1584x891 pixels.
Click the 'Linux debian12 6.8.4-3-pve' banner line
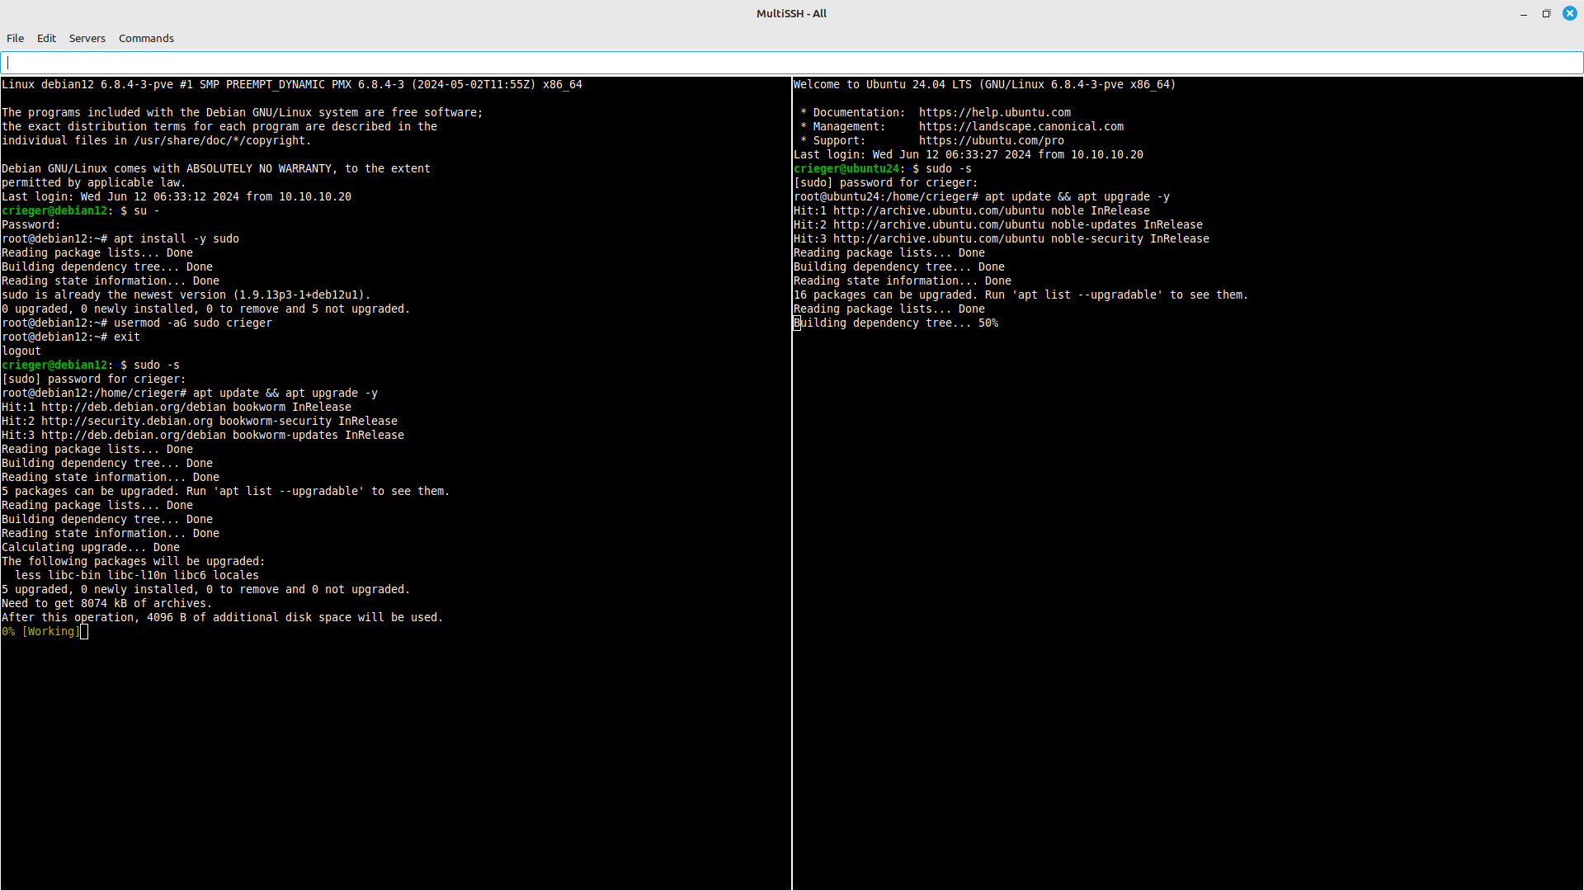tap(292, 84)
